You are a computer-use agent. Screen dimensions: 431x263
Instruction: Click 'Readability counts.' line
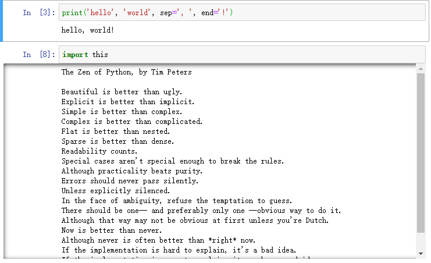(x=99, y=151)
